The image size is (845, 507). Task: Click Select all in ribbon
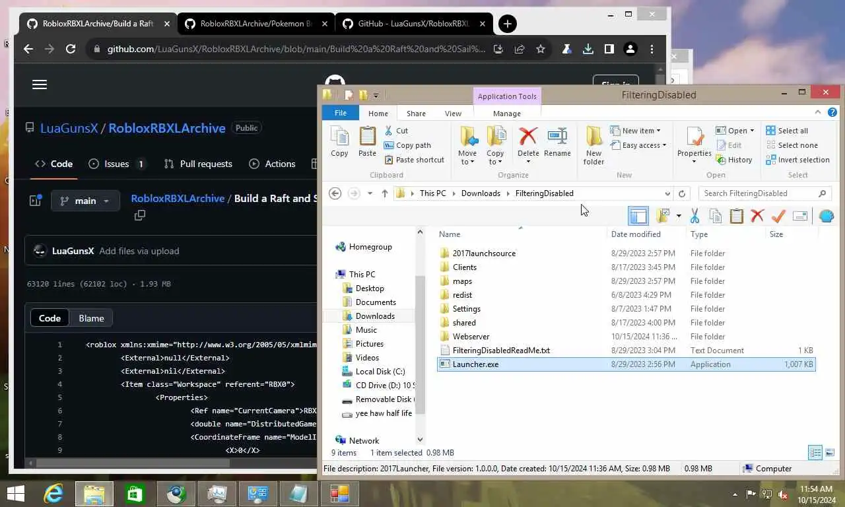[787, 131]
